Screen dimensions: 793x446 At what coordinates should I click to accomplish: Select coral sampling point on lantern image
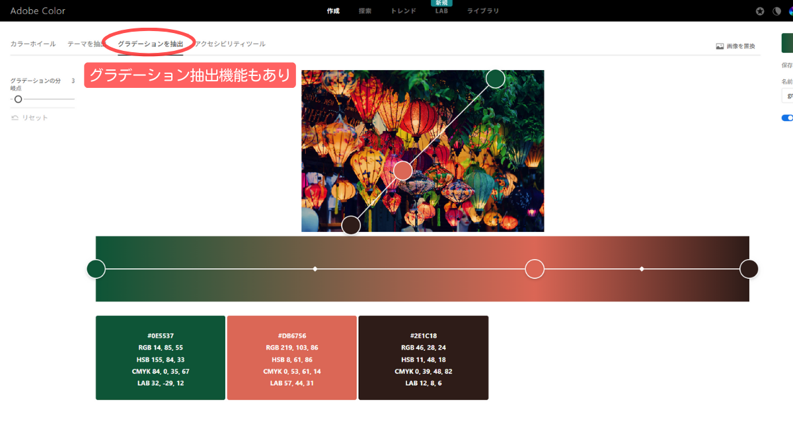(403, 171)
